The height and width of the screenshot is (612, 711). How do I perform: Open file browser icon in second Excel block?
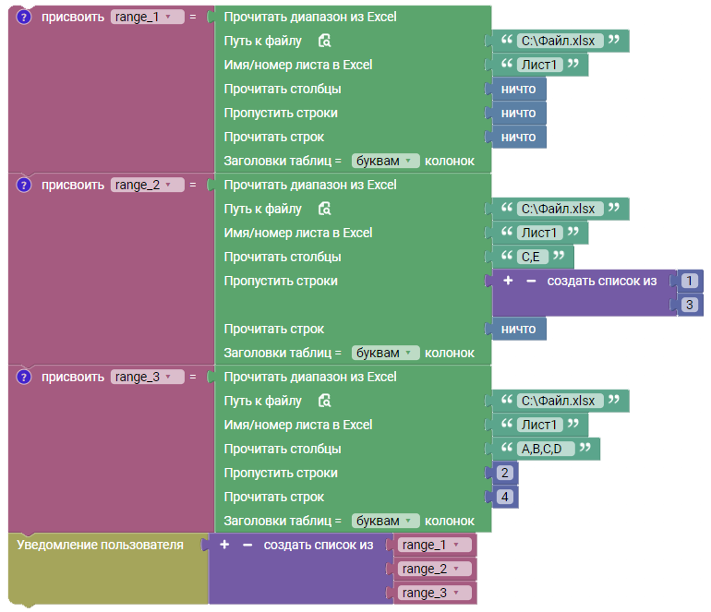click(x=325, y=209)
